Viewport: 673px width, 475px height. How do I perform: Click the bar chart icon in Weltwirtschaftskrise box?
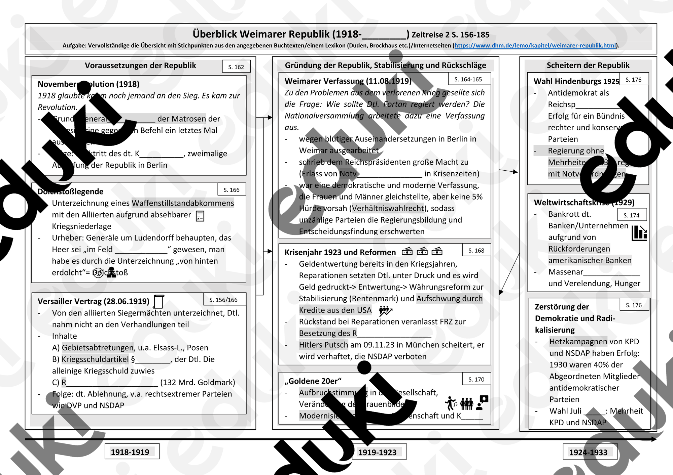click(639, 233)
